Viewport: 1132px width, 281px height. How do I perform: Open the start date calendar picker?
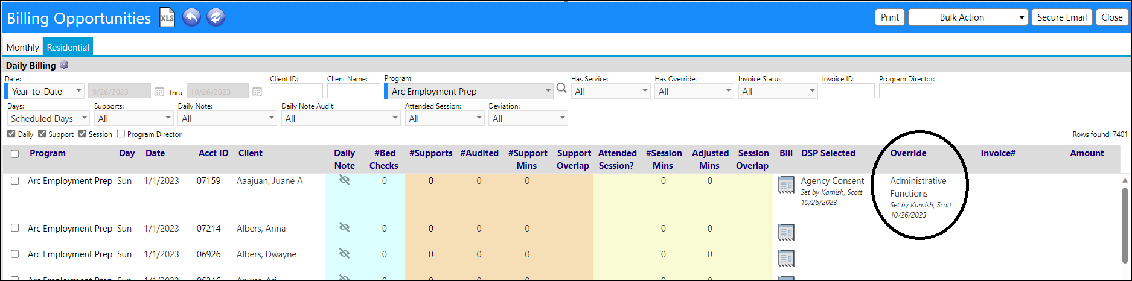point(159,92)
